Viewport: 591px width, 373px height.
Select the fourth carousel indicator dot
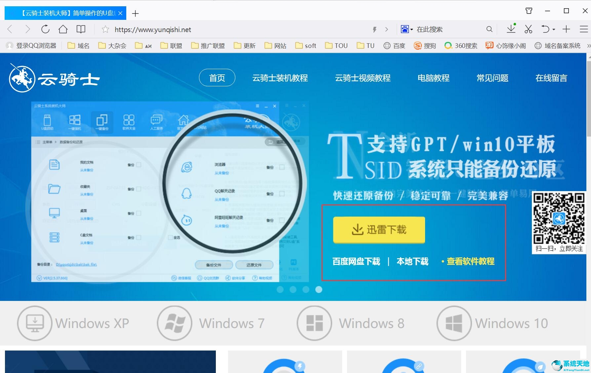coord(318,289)
